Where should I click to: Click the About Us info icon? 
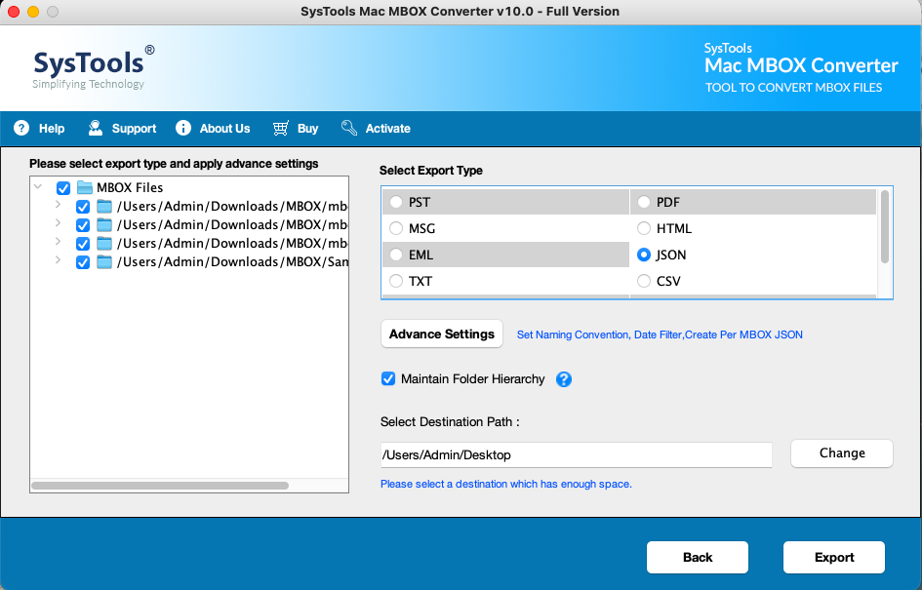click(183, 128)
